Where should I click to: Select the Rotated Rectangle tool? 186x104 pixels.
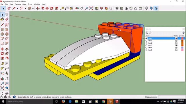[7, 29]
